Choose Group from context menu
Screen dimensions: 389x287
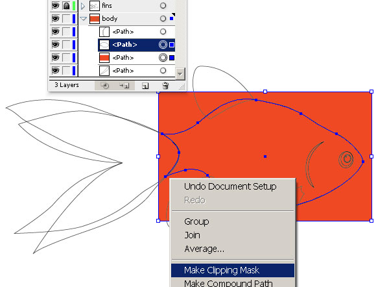196,221
